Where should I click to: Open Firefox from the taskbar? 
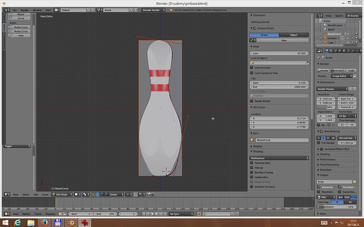(x=44, y=223)
